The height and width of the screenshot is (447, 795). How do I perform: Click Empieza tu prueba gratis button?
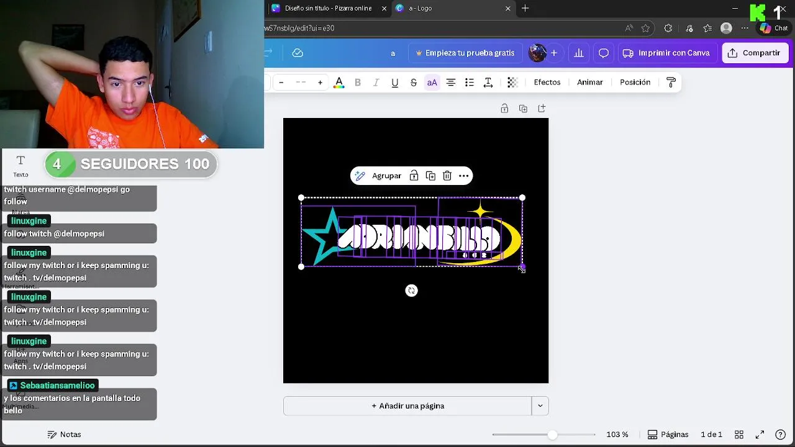click(x=465, y=53)
